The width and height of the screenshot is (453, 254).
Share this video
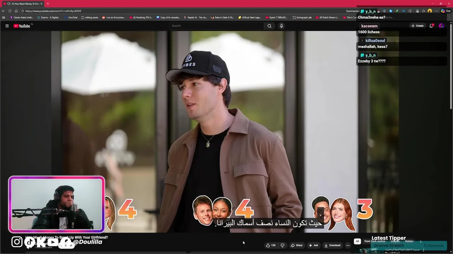tap(297, 245)
